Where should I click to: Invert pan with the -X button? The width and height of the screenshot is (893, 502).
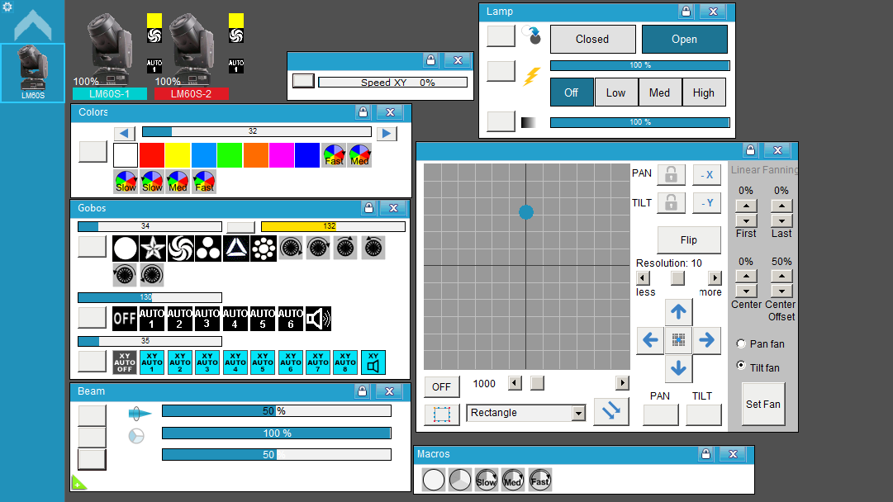(x=707, y=175)
